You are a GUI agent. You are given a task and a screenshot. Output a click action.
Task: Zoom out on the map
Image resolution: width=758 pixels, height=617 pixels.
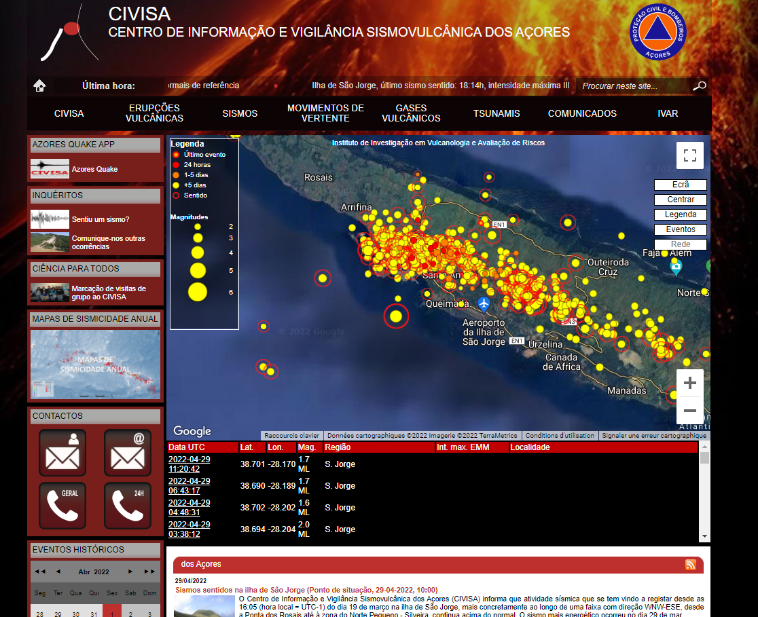(689, 411)
